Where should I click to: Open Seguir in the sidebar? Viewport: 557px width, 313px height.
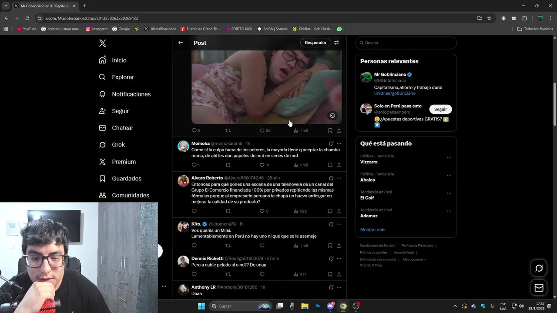(114, 111)
